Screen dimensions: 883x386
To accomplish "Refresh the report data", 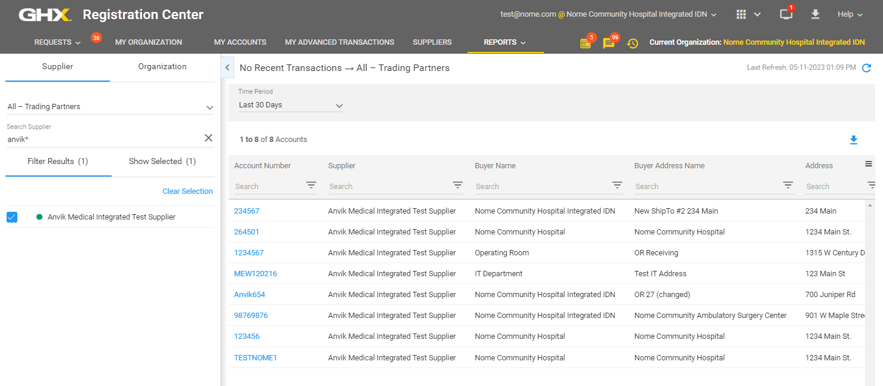I will pyautogui.click(x=867, y=68).
